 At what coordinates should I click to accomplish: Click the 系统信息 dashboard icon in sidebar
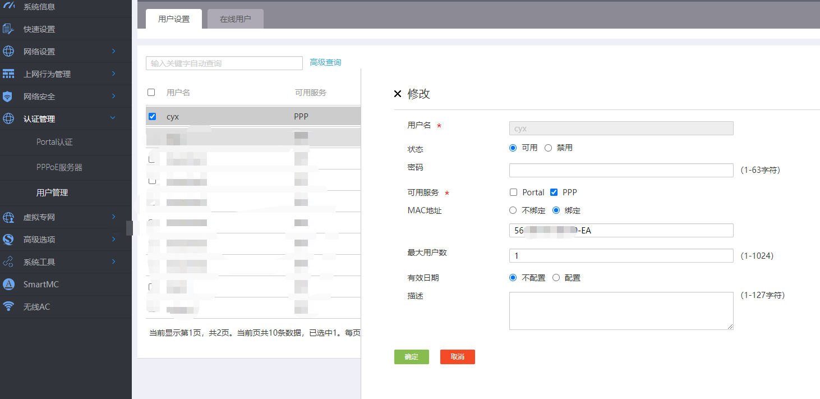click(8, 7)
